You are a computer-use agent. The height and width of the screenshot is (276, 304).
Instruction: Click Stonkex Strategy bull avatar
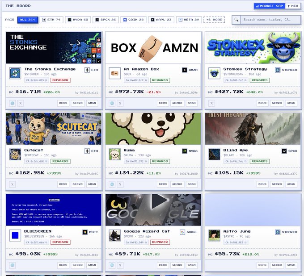(215, 73)
